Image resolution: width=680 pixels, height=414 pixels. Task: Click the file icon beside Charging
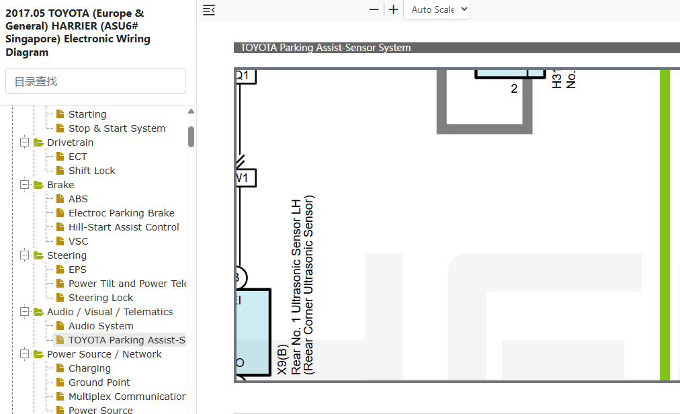pyautogui.click(x=60, y=368)
